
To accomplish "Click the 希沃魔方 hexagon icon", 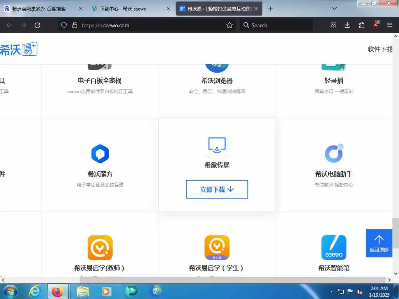I will (x=100, y=153).
